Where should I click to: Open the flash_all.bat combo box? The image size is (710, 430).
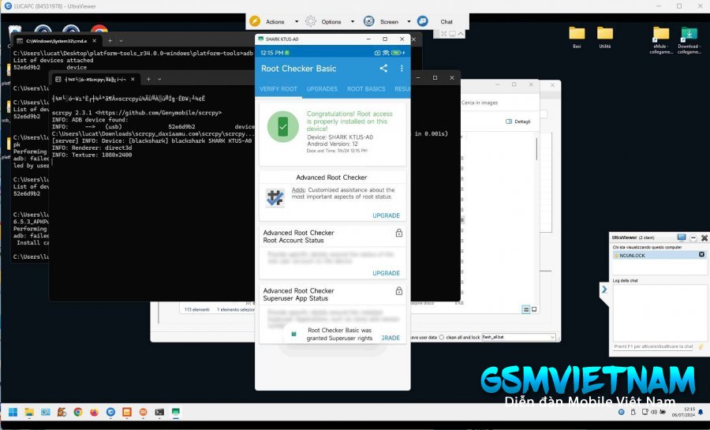click(518, 337)
